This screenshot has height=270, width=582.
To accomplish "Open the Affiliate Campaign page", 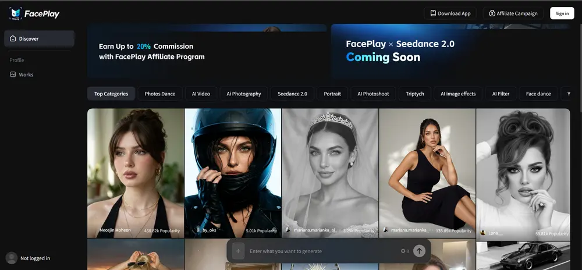I will pos(513,13).
